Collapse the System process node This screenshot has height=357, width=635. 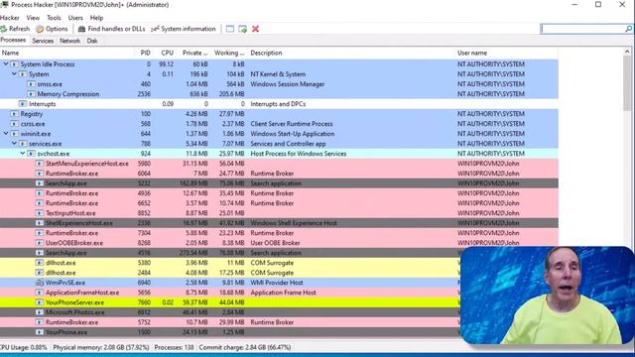(14, 74)
